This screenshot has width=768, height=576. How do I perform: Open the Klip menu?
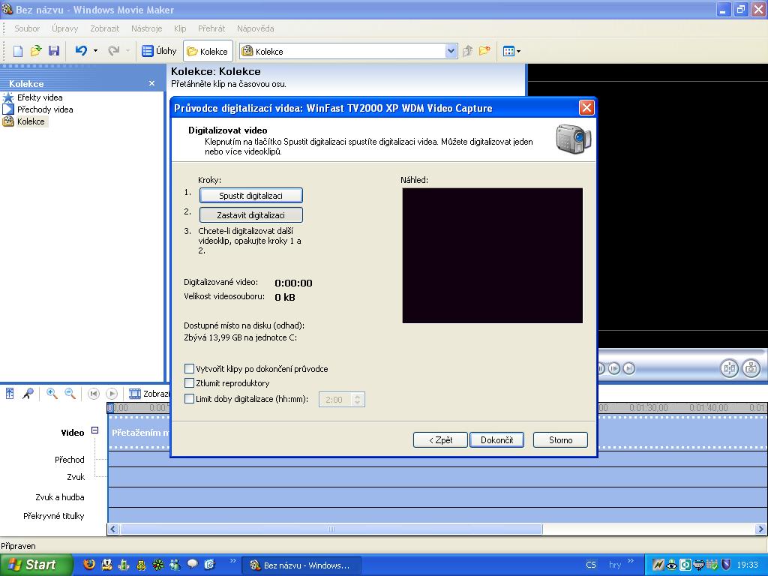coord(180,28)
